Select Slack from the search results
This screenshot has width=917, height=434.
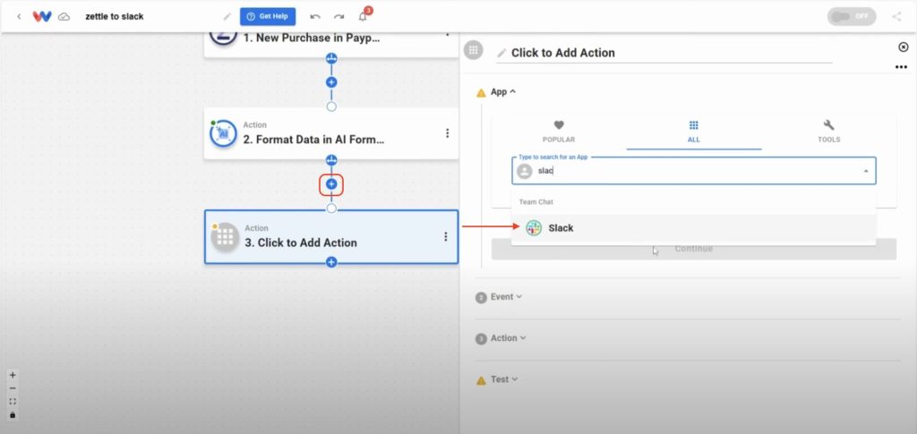tap(694, 228)
